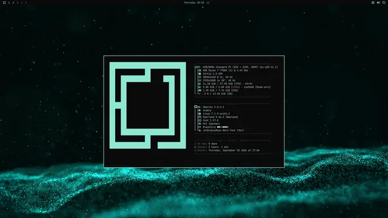Click the memory icon beside 7.74 GiB
The height and width of the screenshot is (218, 388).
[x=199, y=90]
